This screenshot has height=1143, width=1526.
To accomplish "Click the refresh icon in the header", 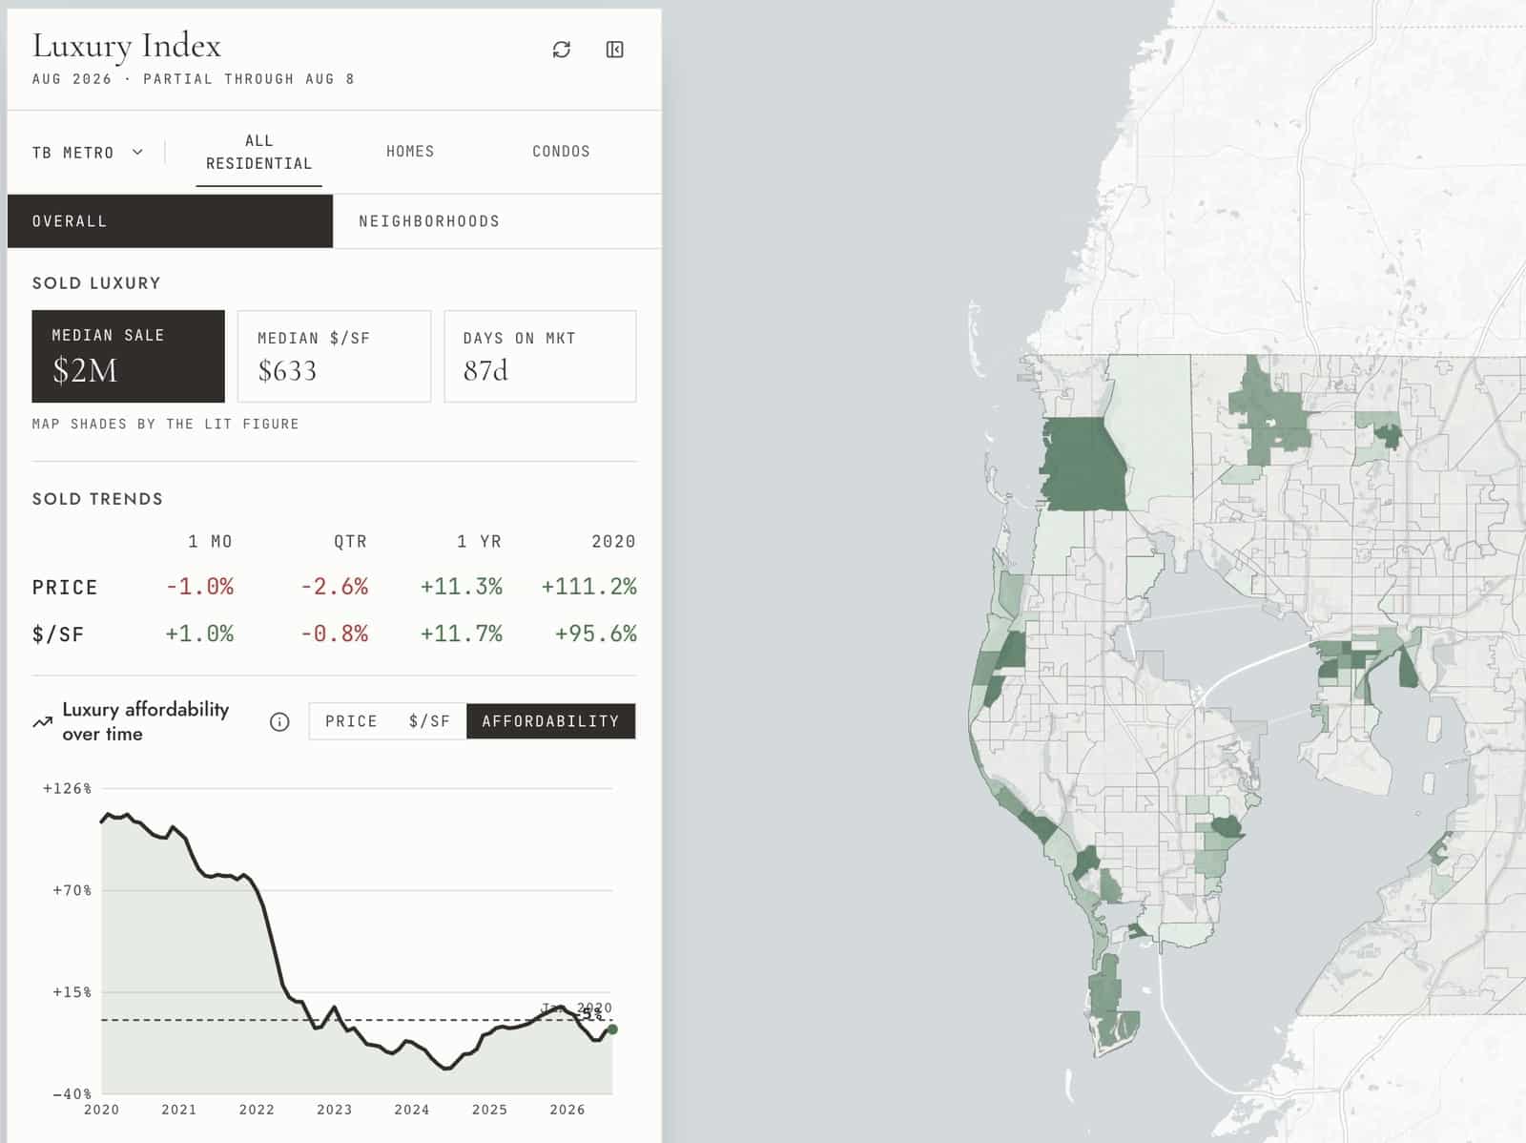I will pyautogui.click(x=561, y=50).
